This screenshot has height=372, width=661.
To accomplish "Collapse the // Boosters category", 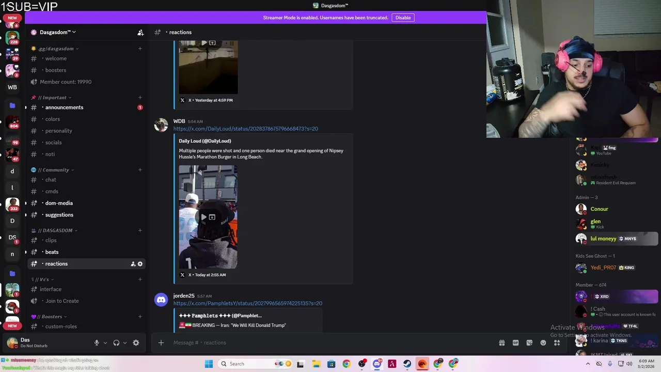I will coord(49,317).
